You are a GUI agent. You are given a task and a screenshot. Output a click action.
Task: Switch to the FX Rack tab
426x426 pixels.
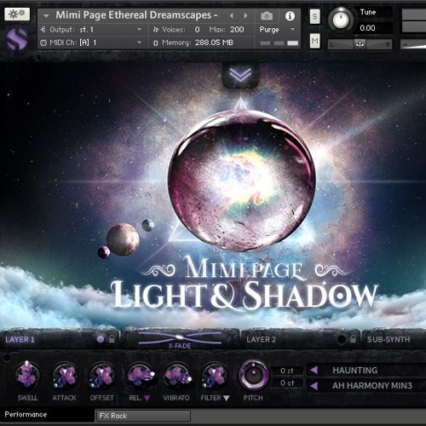(143, 416)
